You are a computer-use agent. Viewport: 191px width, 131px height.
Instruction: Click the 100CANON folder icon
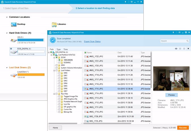(x=62, y=60)
